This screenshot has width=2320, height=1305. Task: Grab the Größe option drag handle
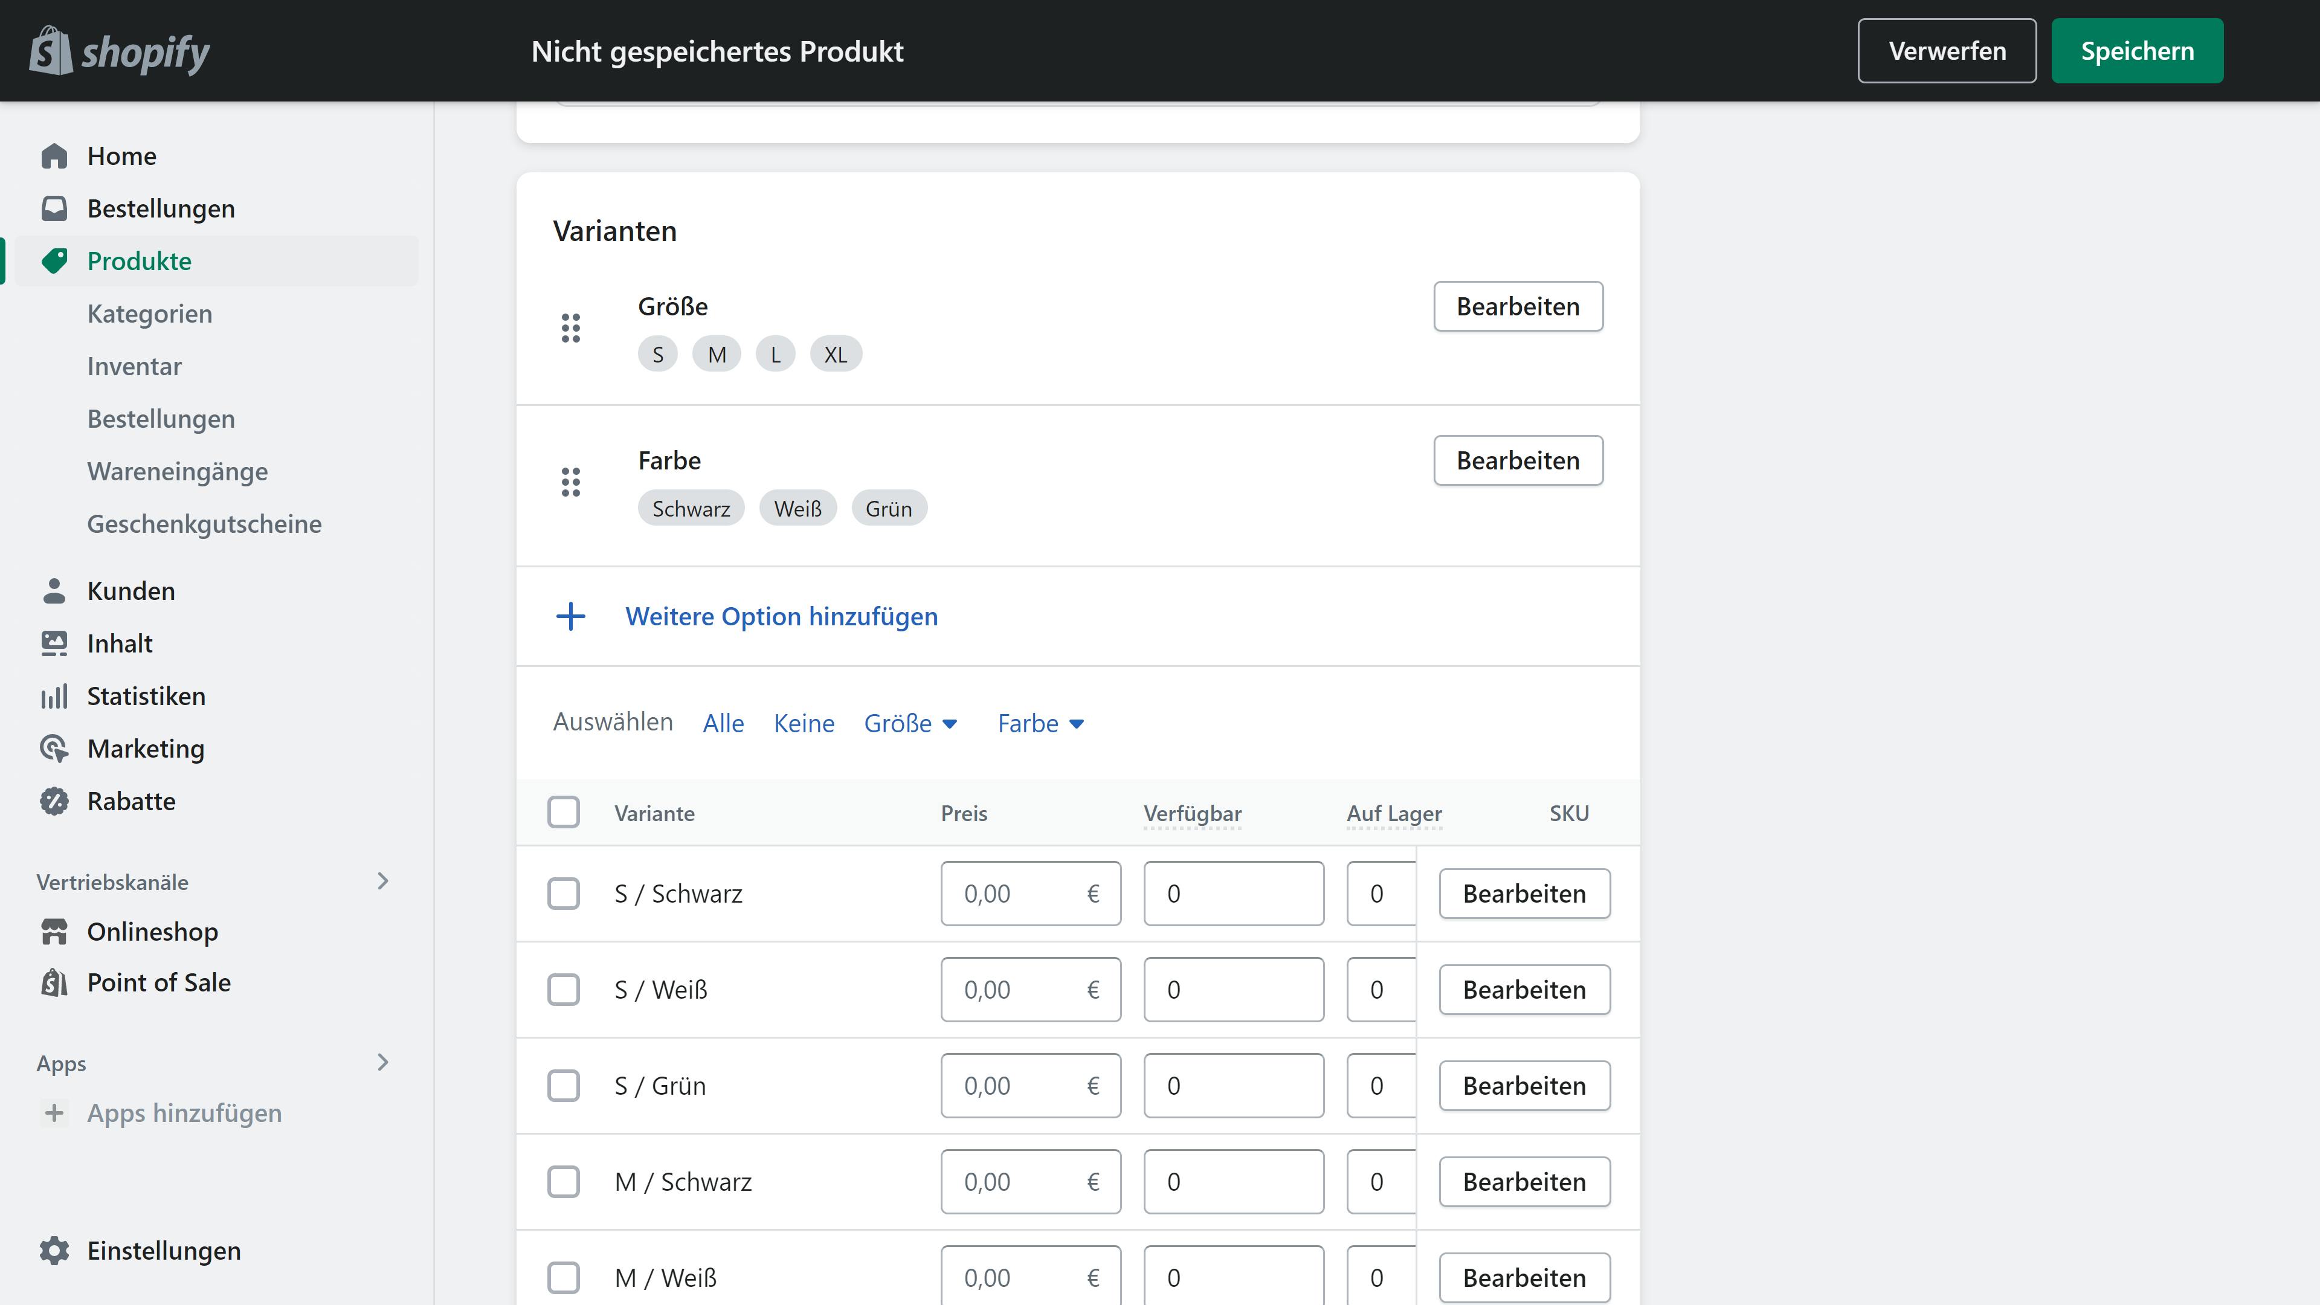pyautogui.click(x=571, y=328)
